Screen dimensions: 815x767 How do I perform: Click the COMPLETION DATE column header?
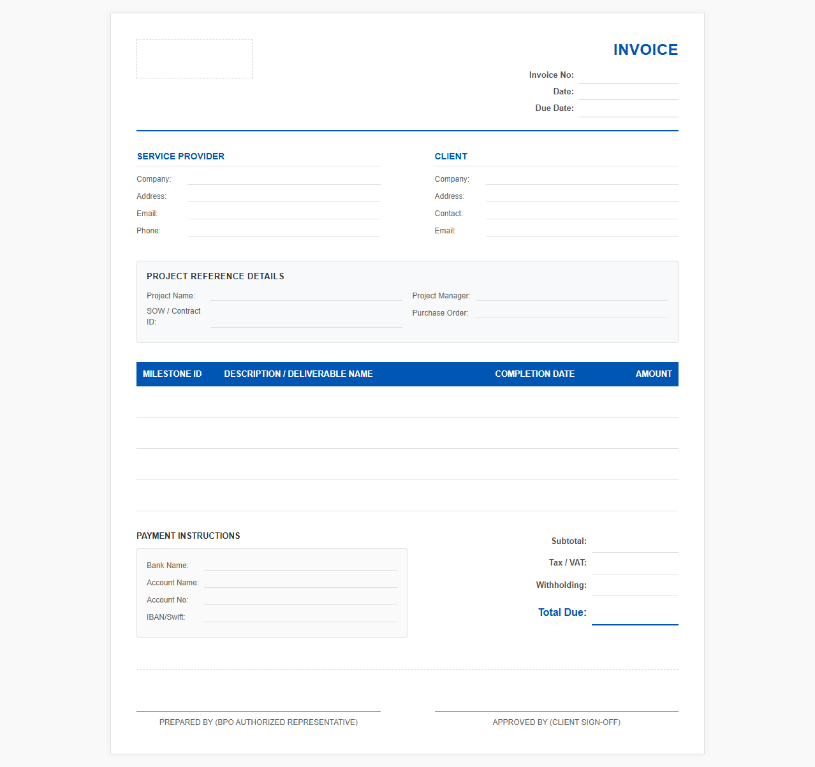pyautogui.click(x=534, y=374)
